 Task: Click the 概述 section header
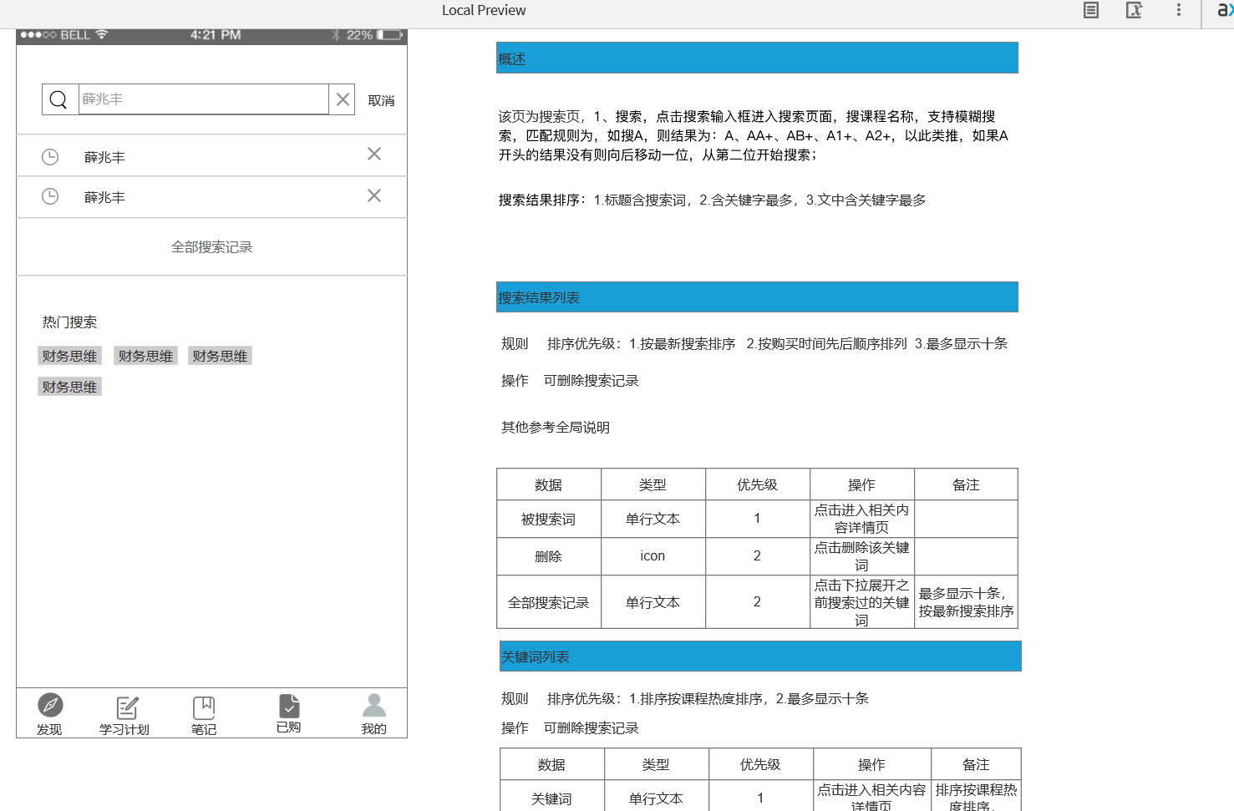pyautogui.click(x=757, y=58)
